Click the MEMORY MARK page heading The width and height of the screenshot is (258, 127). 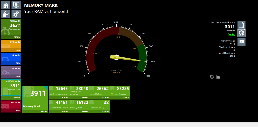[x=41, y=5]
